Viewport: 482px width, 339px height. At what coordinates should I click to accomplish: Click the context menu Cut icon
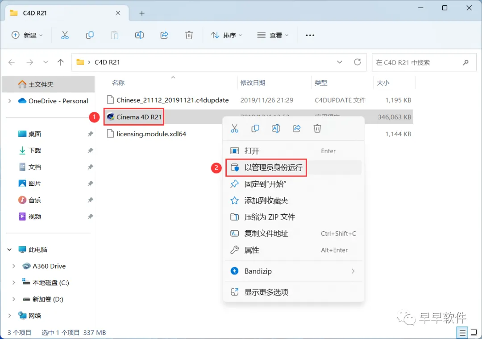235,129
